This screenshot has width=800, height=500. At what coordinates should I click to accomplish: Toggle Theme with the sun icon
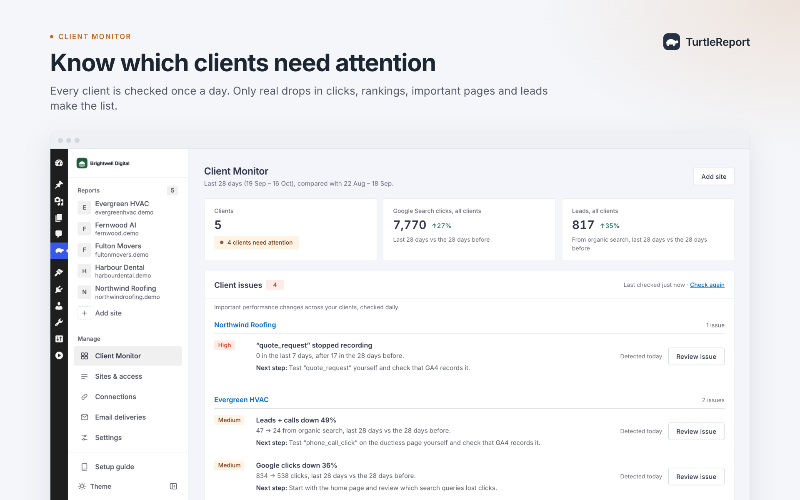tap(82, 486)
